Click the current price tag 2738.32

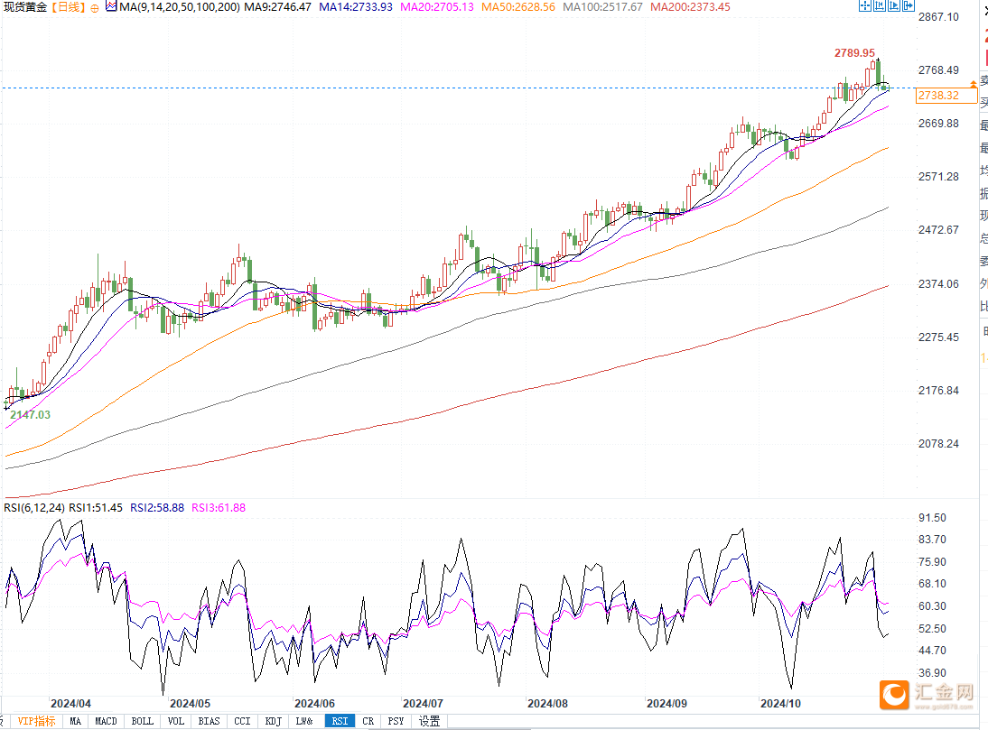coord(946,95)
